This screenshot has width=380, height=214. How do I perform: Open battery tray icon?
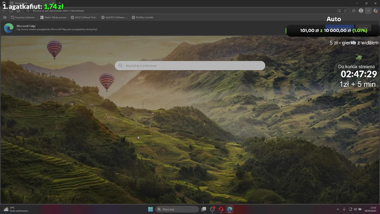click(360, 209)
